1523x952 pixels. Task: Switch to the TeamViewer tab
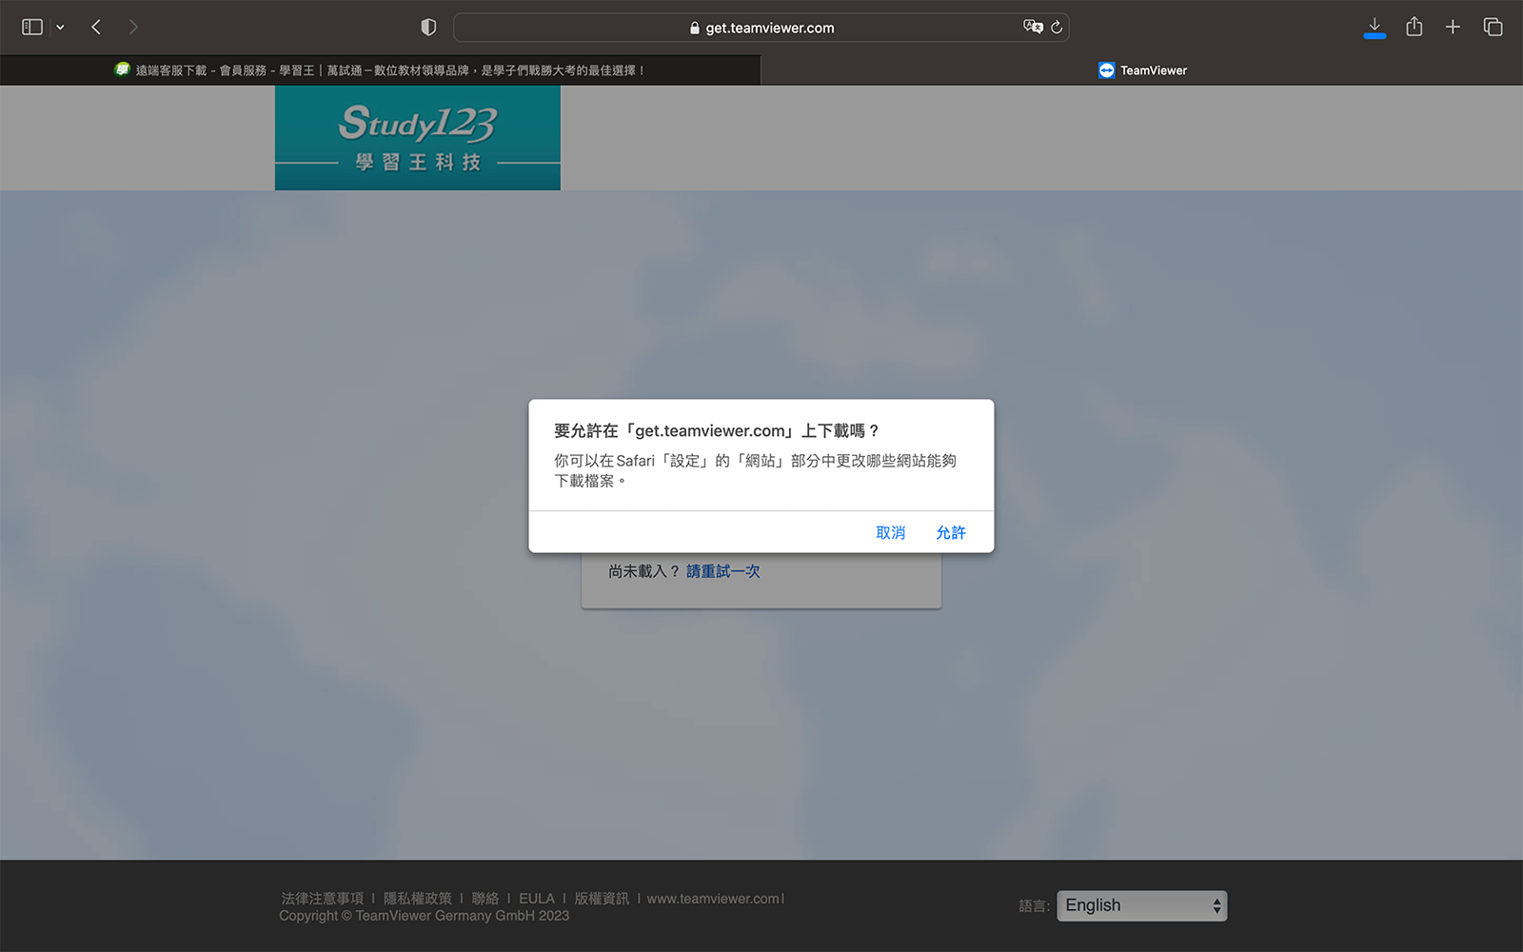(1142, 70)
